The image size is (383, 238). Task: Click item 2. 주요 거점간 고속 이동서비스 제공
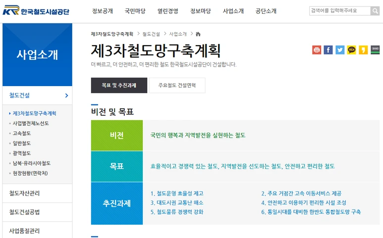pos(301,193)
